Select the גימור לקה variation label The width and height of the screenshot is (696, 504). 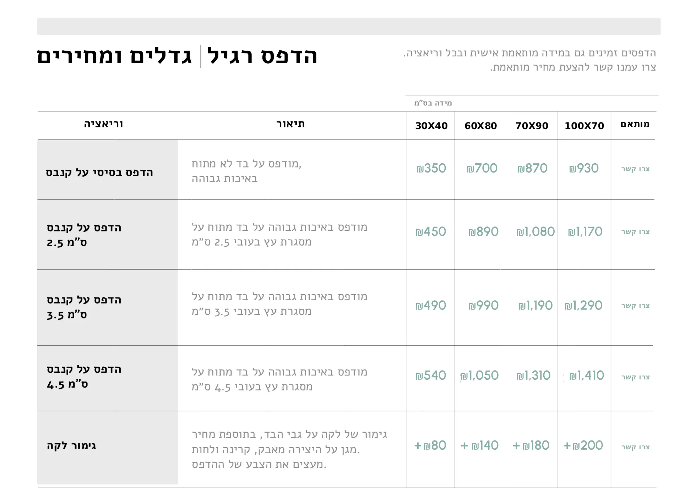(x=71, y=446)
